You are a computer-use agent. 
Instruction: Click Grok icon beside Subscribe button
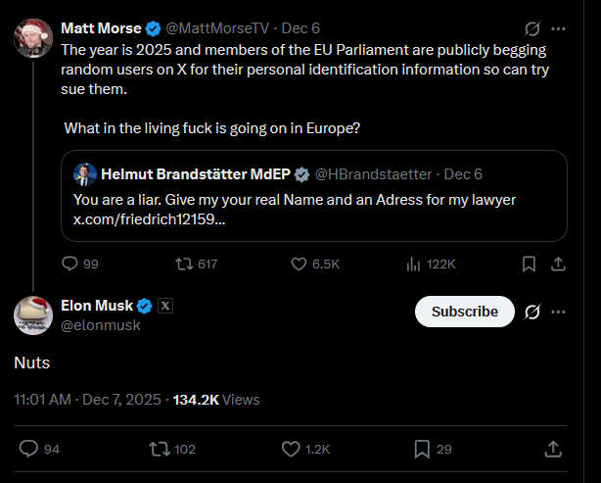533,312
